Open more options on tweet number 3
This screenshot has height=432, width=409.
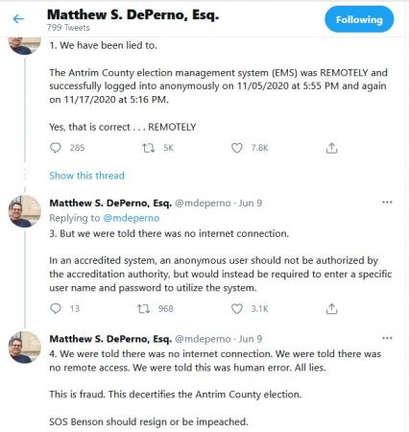pyautogui.click(x=387, y=203)
